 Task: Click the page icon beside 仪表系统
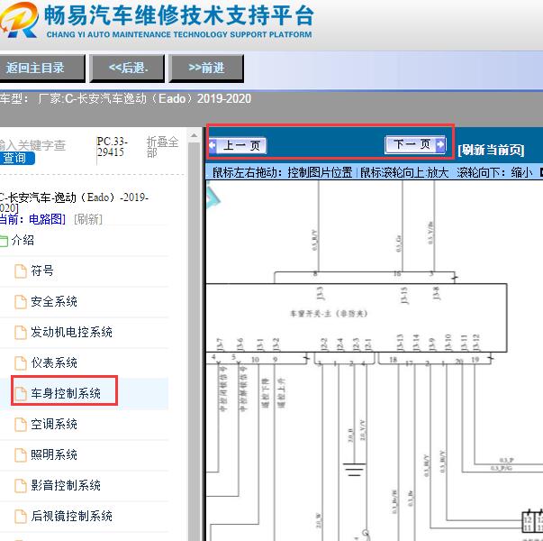tap(21, 362)
